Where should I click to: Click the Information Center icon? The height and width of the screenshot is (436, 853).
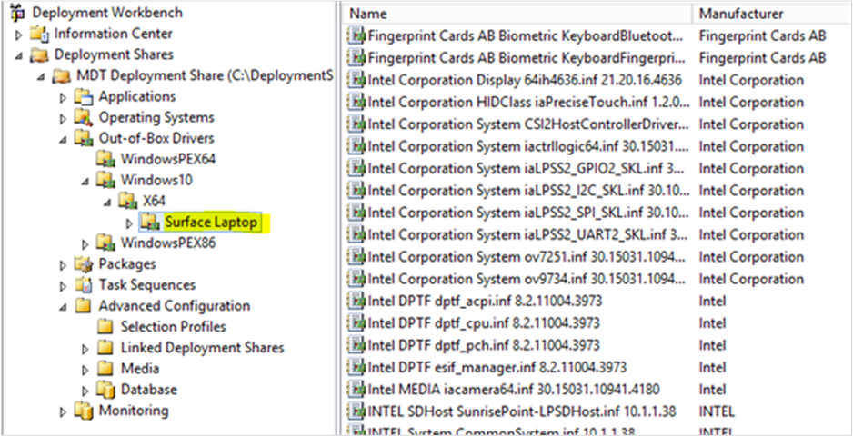pyautogui.click(x=39, y=34)
